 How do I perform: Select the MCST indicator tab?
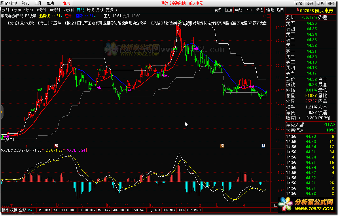[198, 210]
